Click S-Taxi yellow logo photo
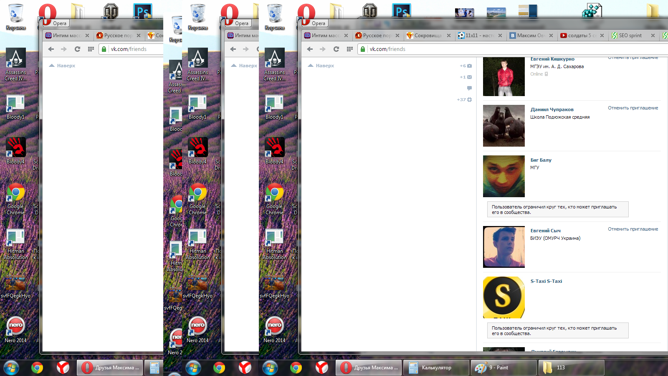668x376 pixels. 504,297
